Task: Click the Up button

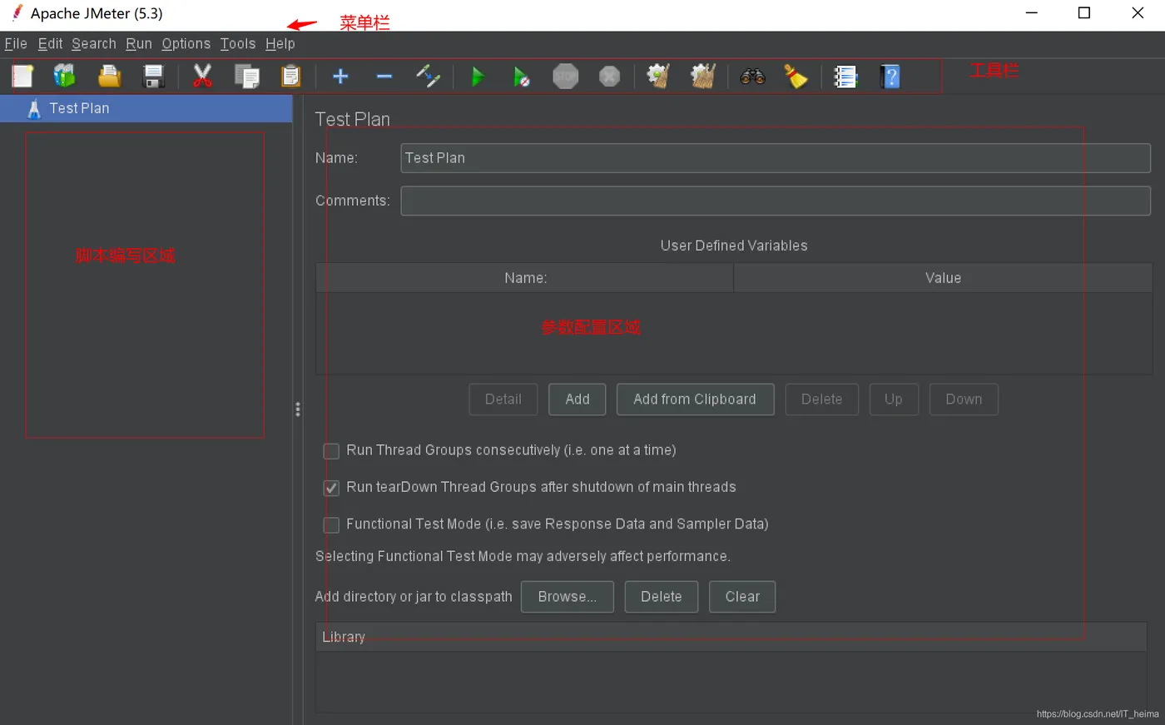Action: (x=894, y=400)
